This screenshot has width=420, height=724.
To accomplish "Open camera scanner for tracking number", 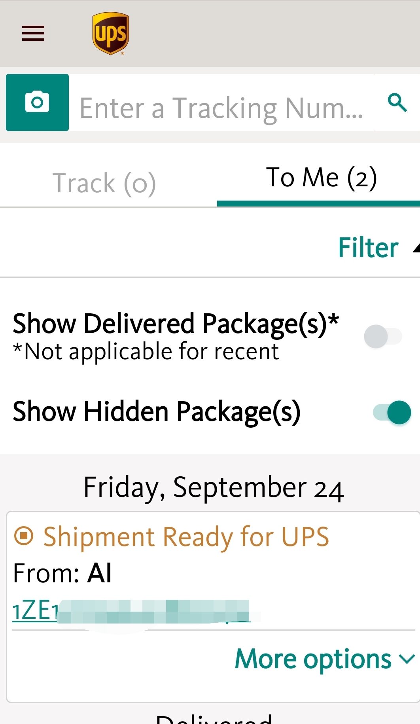I will point(37,102).
